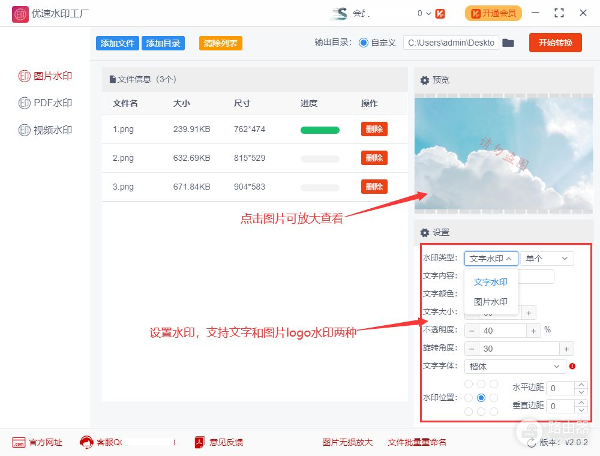This screenshot has width=600, height=456.
Task: Click the customer service QQ icon
Action: pos(86,442)
